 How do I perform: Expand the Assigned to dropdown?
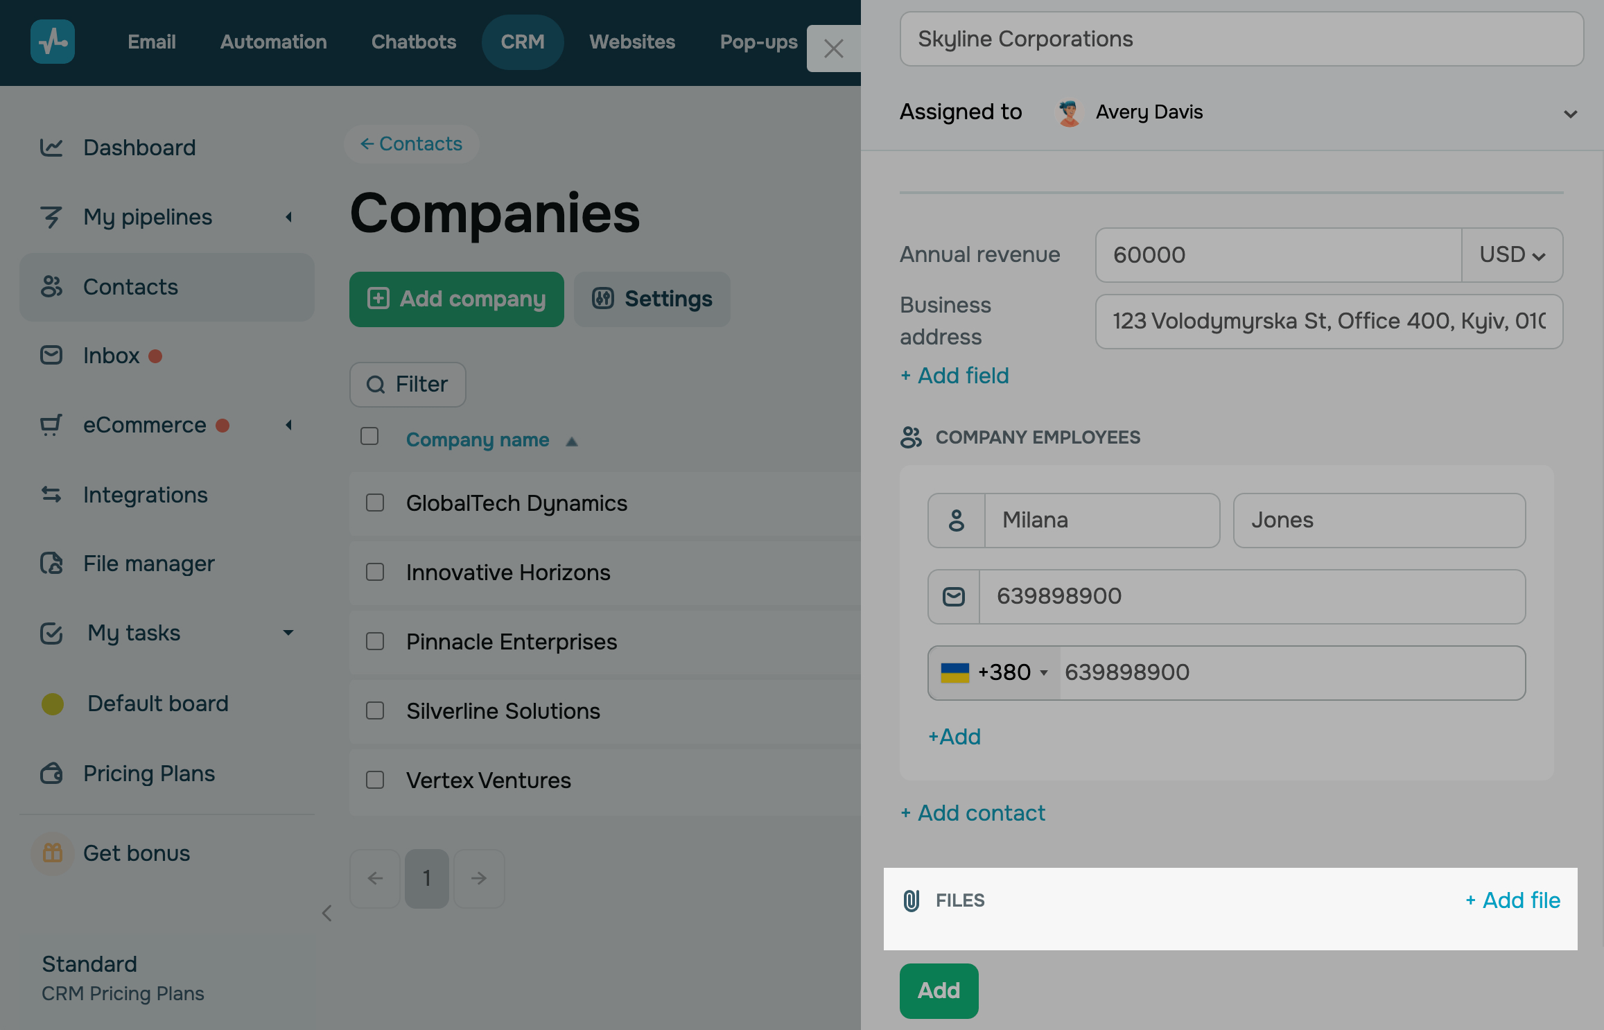click(1570, 113)
